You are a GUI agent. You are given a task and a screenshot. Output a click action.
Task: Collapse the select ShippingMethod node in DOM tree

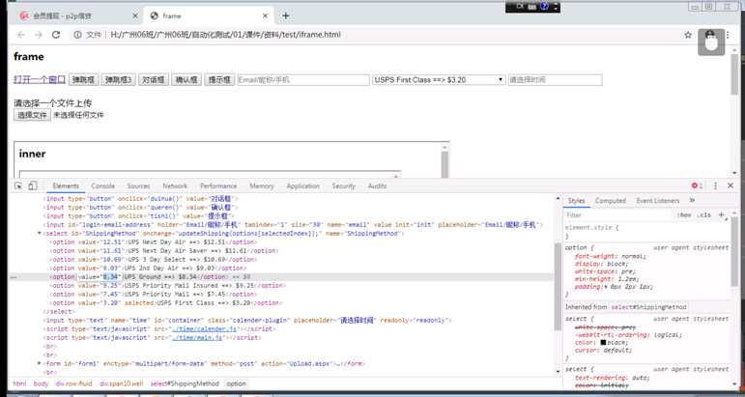pos(39,233)
